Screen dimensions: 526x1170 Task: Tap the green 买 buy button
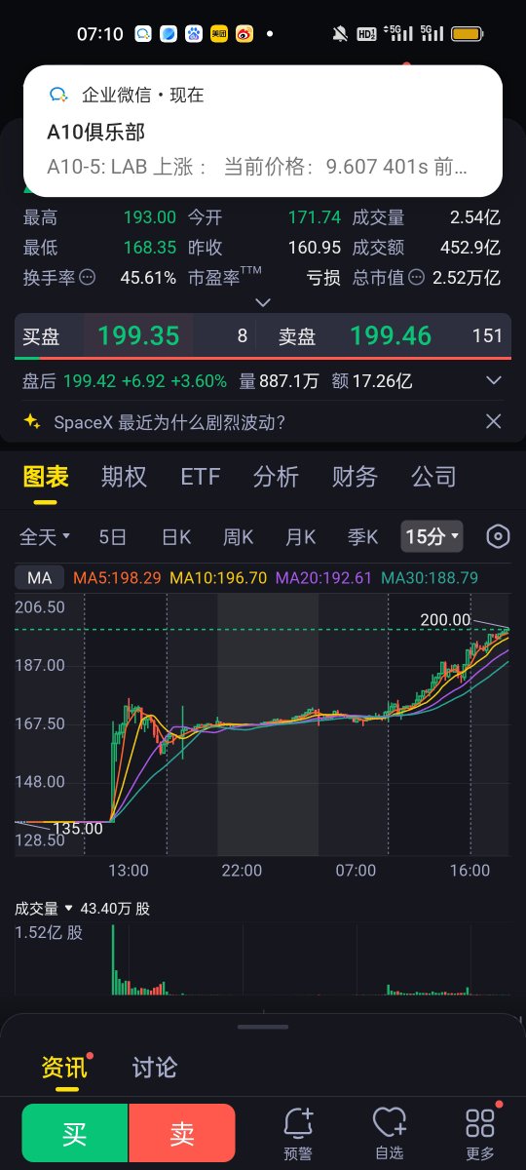(75, 1133)
